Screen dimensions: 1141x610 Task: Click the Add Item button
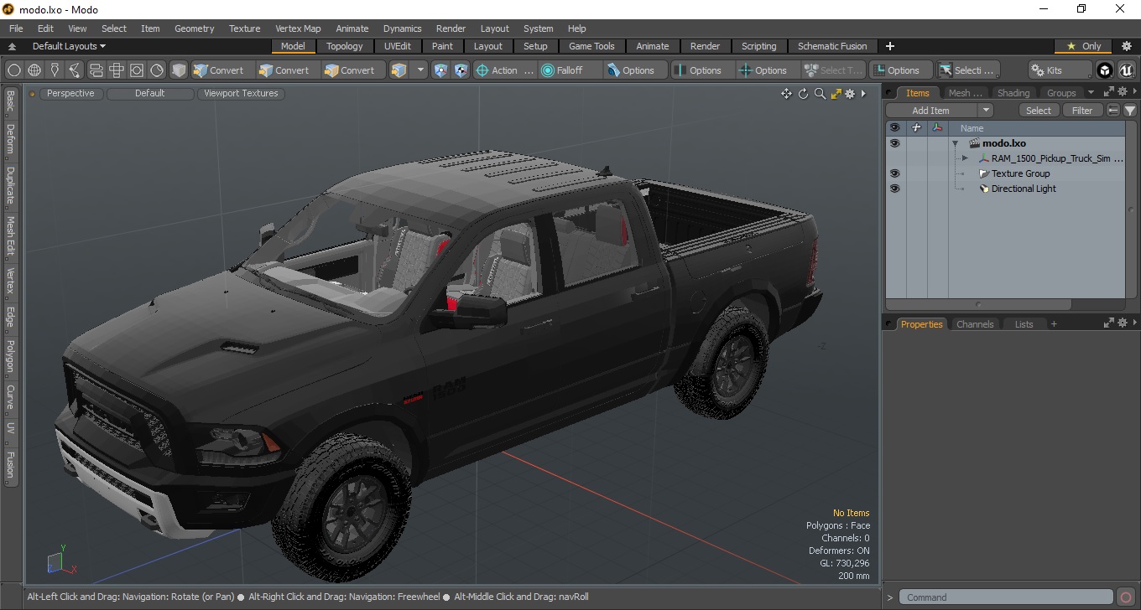930,111
